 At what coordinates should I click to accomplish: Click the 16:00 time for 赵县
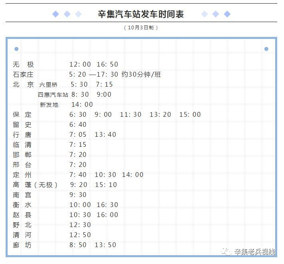pyautogui.click(x=107, y=215)
